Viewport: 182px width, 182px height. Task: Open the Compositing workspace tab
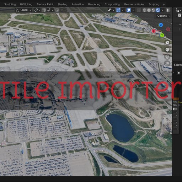[x=112, y=4]
